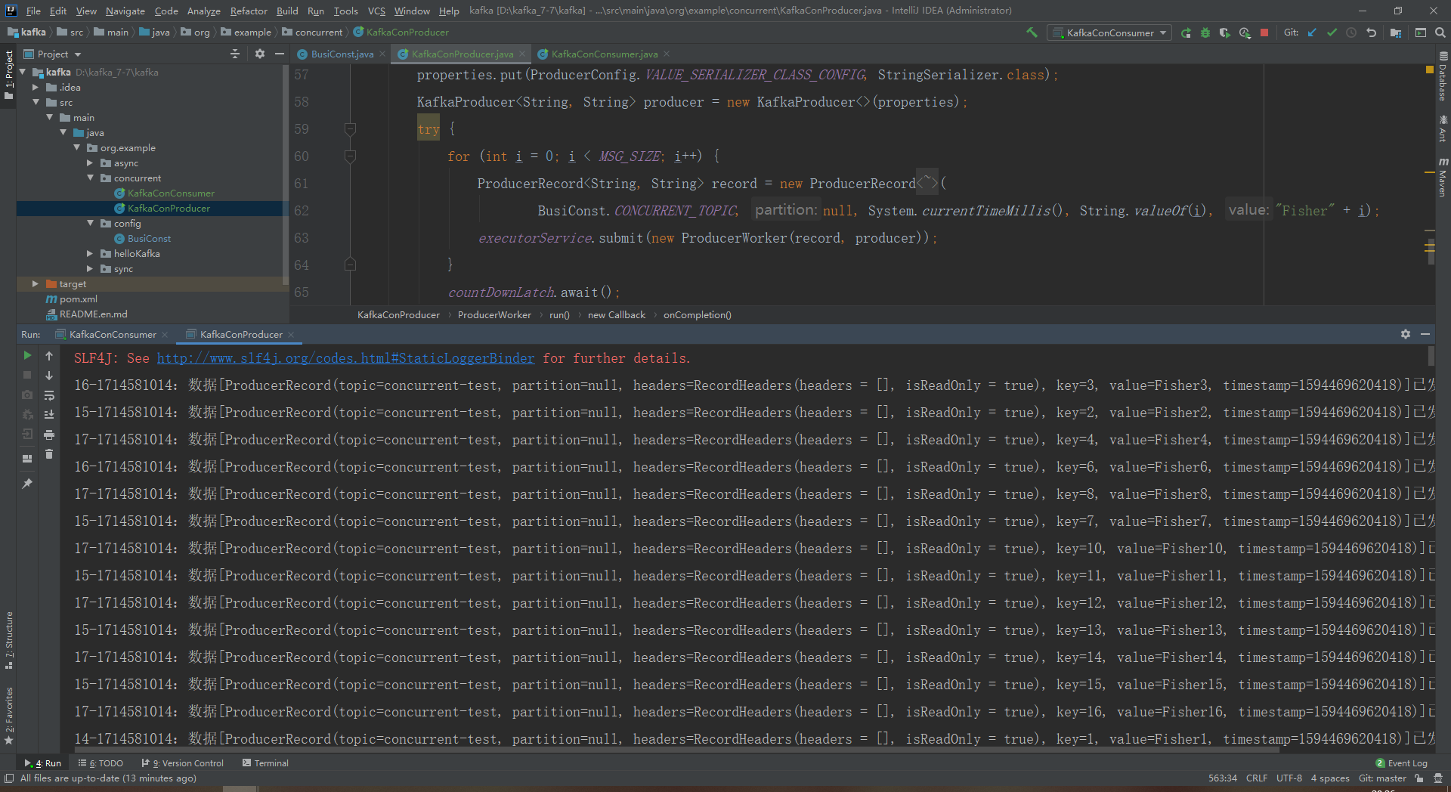Toggle scroll to end of console
Screen dimensions: 1451x792
pos(49,415)
